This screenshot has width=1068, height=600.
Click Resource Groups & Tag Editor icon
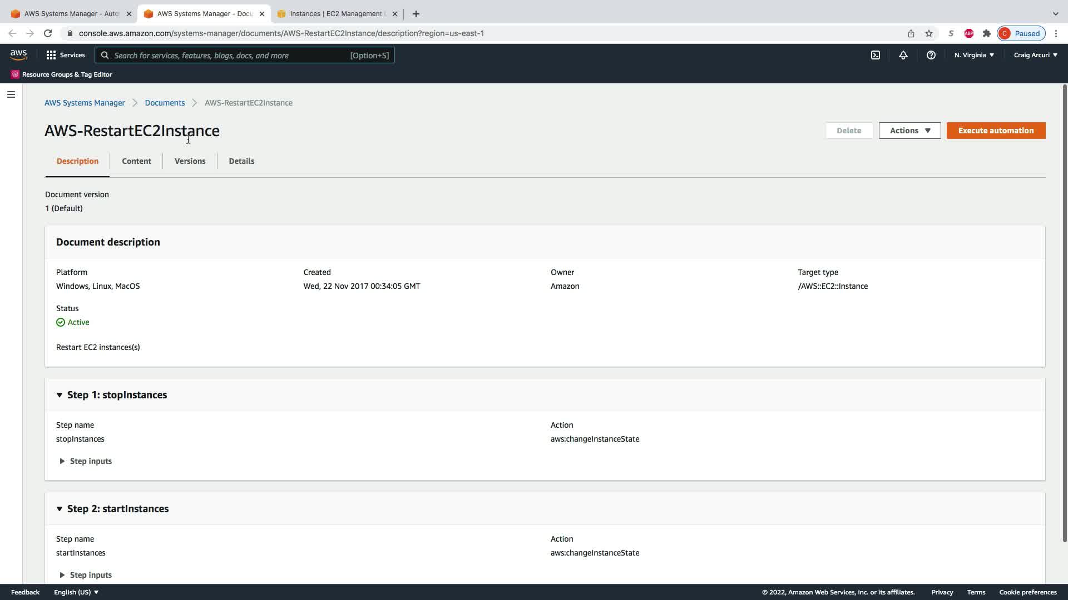15,74
